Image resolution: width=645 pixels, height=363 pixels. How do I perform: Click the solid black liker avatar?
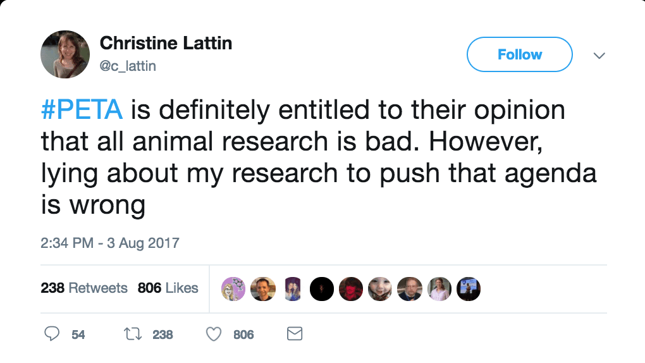click(321, 289)
